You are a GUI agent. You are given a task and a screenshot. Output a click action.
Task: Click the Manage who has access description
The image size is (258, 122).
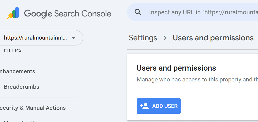[x=197, y=79]
